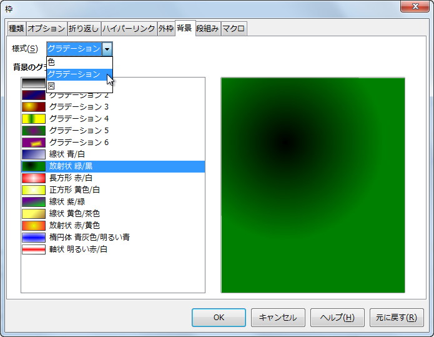Select the 正方形 黄色/白 swatch
Screen dimensions: 434x337
click(x=34, y=190)
